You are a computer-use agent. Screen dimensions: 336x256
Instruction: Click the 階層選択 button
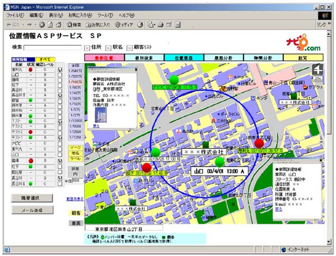coord(32,198)
